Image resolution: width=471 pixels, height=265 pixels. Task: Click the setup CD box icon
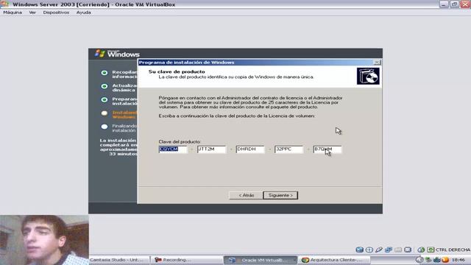tap(368, 76)
